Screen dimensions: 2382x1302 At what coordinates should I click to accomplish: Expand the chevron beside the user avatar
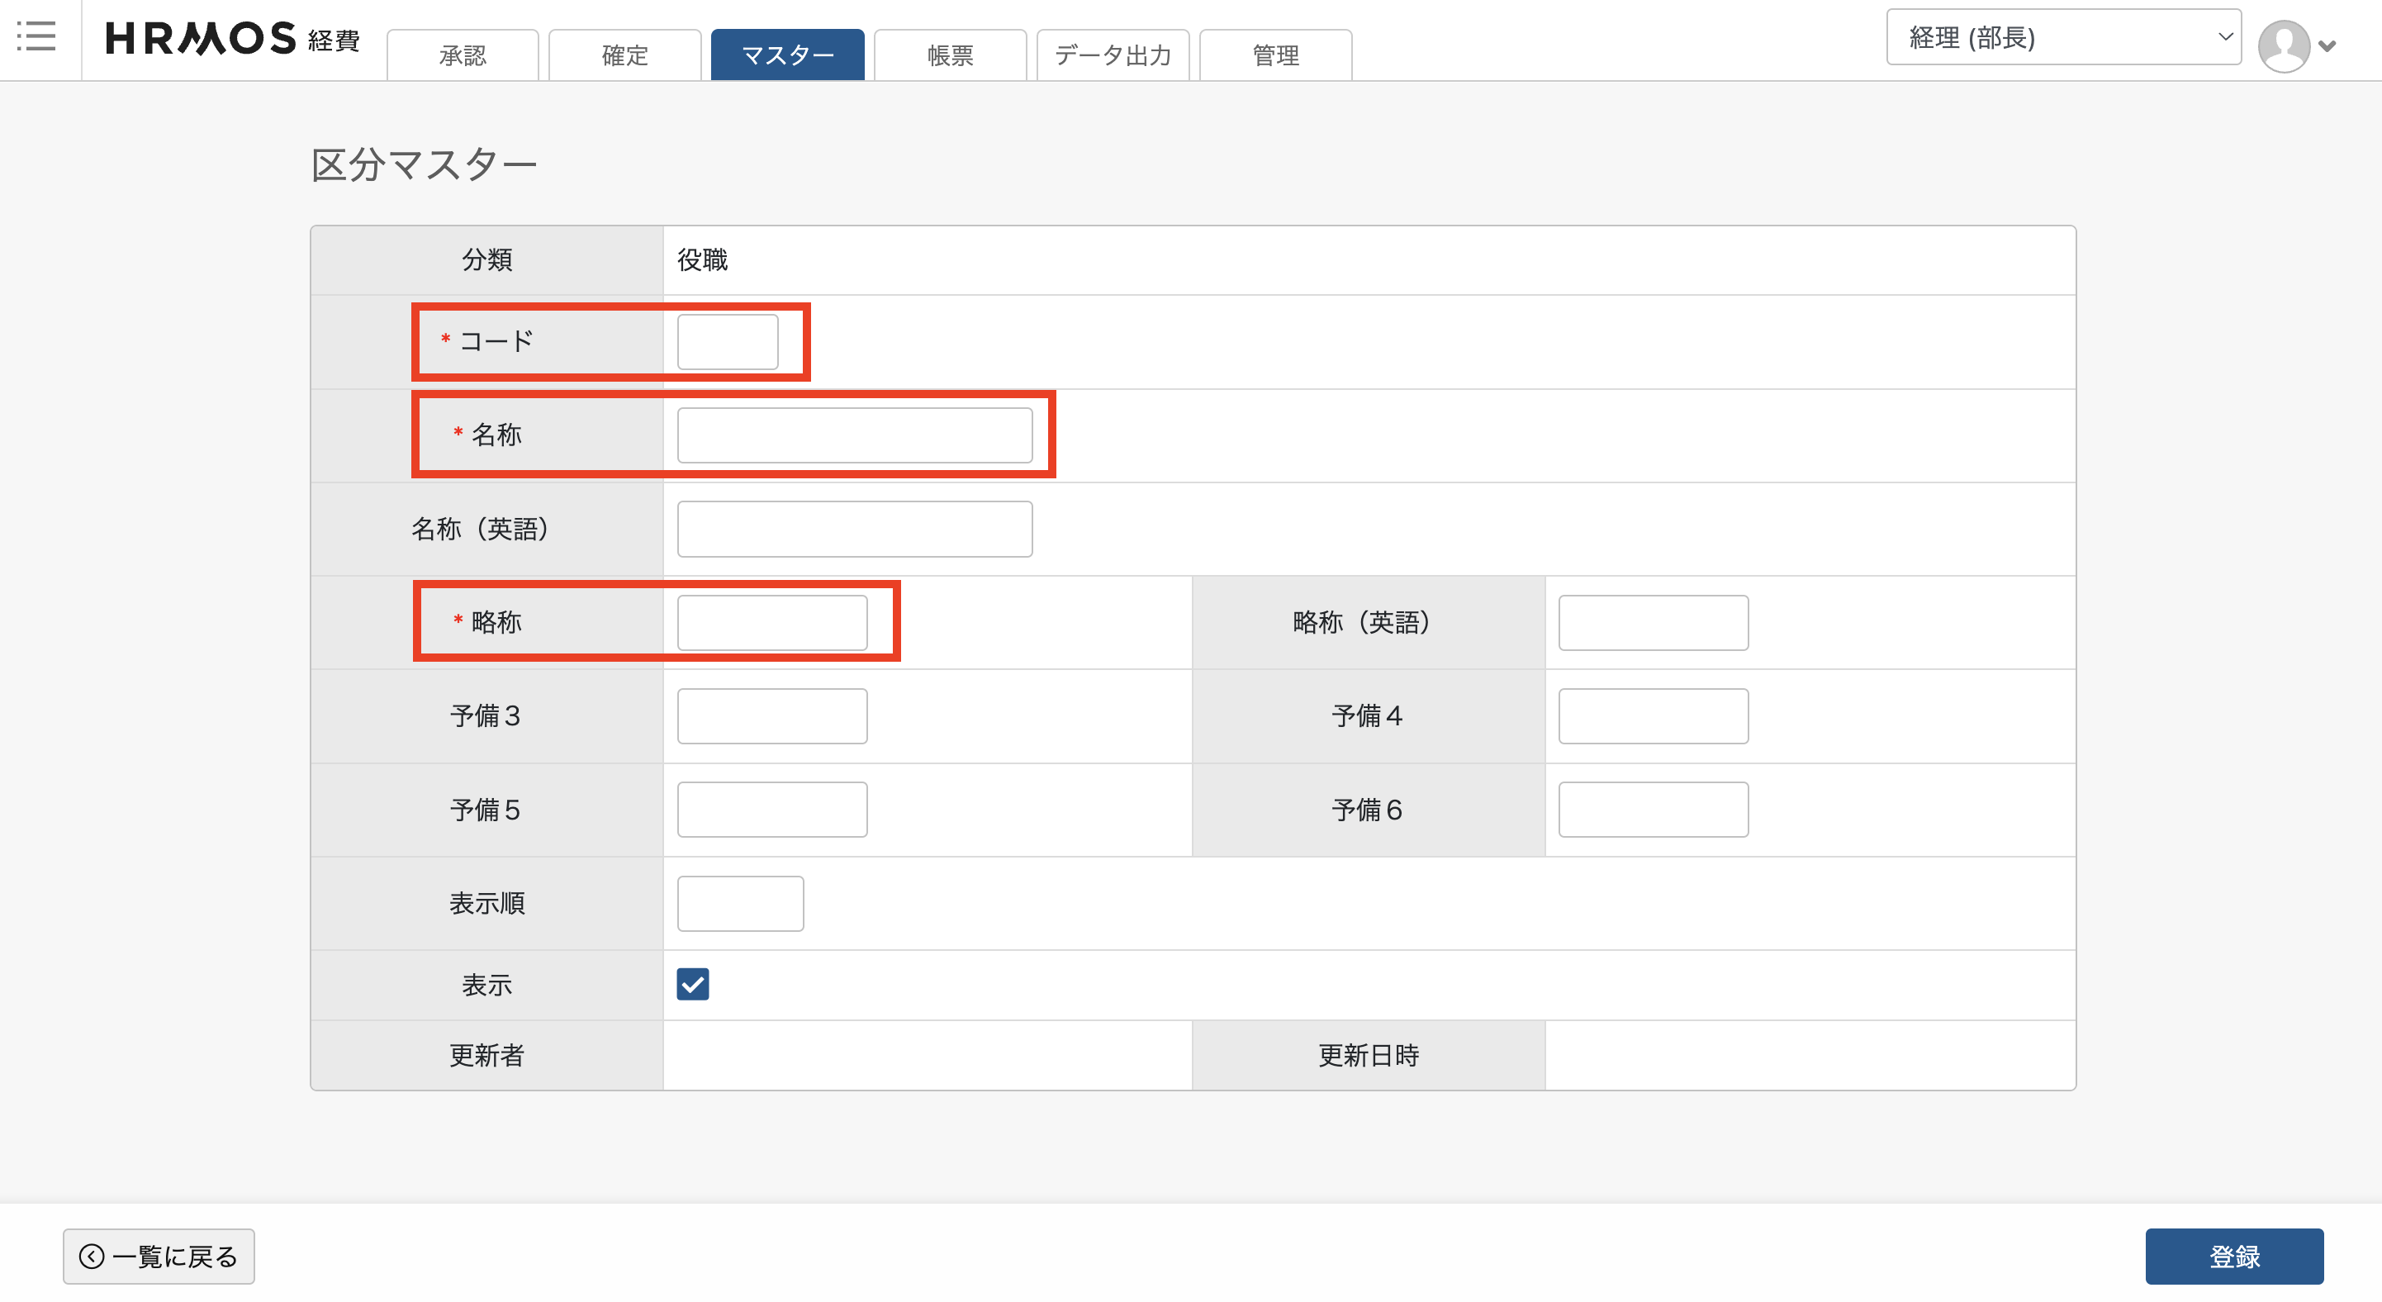point(2327,45)
